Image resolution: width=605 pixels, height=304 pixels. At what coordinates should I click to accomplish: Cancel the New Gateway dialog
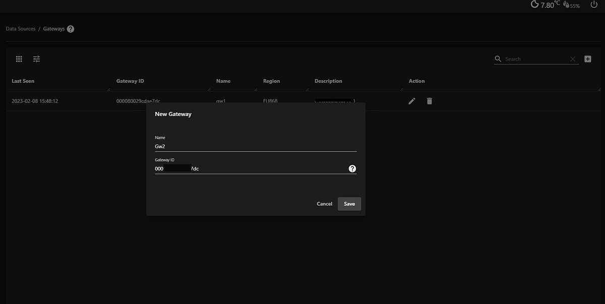pos(324,204)
